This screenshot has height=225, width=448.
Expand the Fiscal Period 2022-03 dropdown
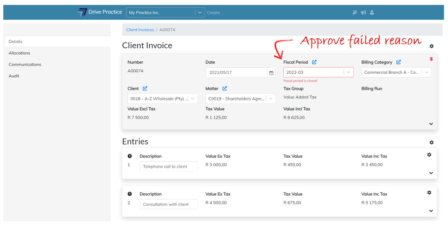[348, 73]
